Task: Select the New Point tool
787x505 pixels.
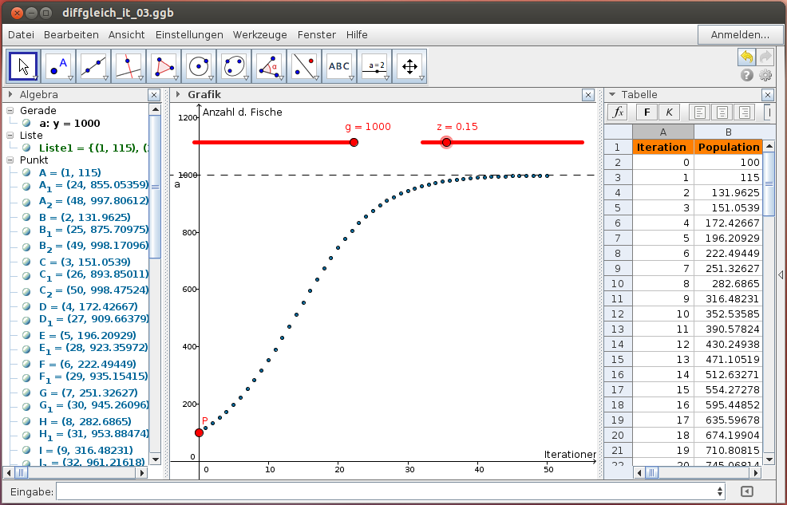Action: (58, 66)
